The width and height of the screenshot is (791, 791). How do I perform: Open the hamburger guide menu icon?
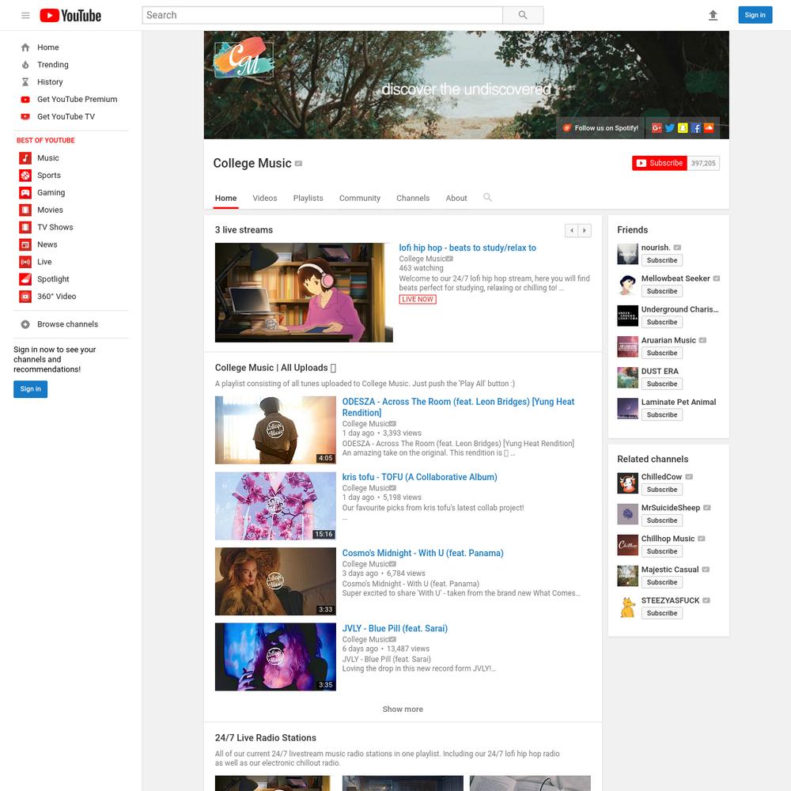point(25,15)
